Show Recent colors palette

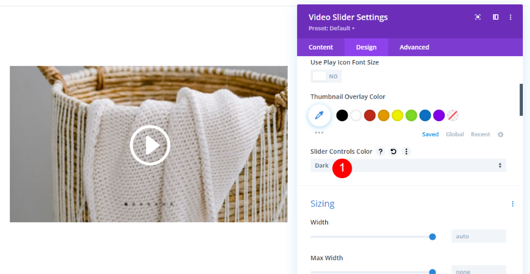point(480,135)
